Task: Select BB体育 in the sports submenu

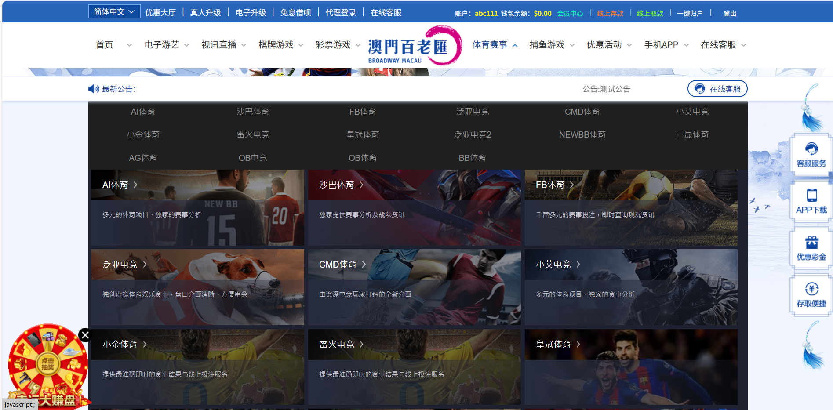Action: pyautogui.click(x=473, y=158)
